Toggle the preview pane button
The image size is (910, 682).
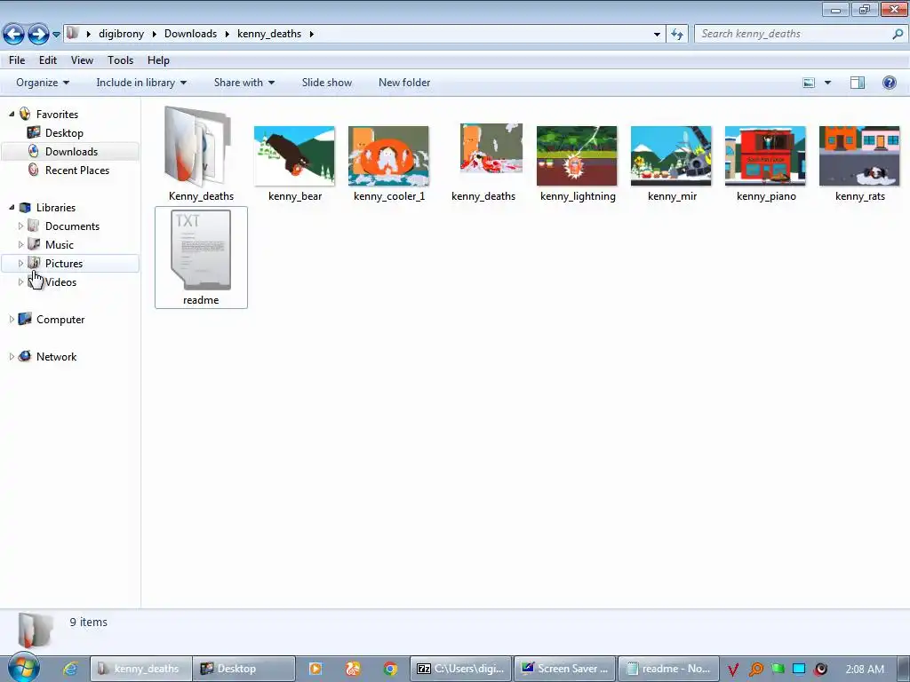(x=858, y=83)
